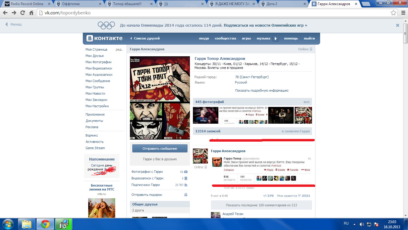
Task: Open Моя Страница in the sidebar
Action: coord(96,49)
